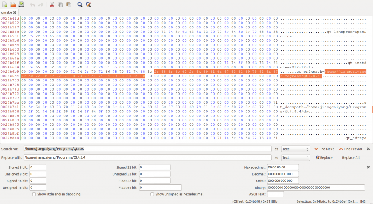Screen dimensions: 373x204
Task: Open a file using the folder icon
Action: 13,4
